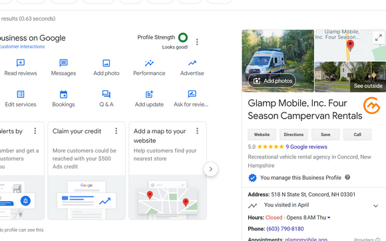386x241 pixels.
Task: Click the help icon beside Business Profile
Action: point(347,177)
